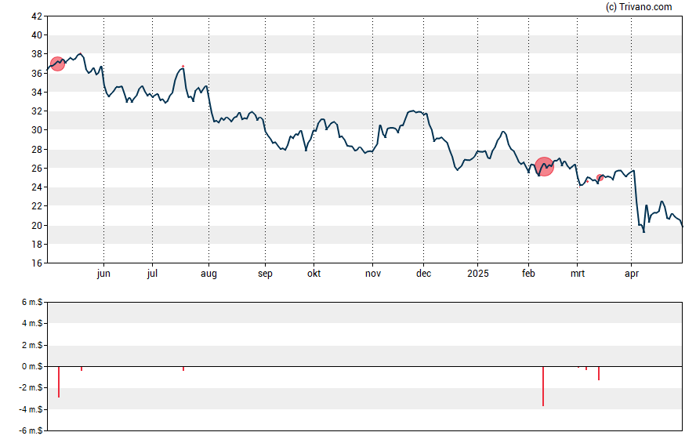
Task: Click the 'apr' month label
Action: point(632,274)
